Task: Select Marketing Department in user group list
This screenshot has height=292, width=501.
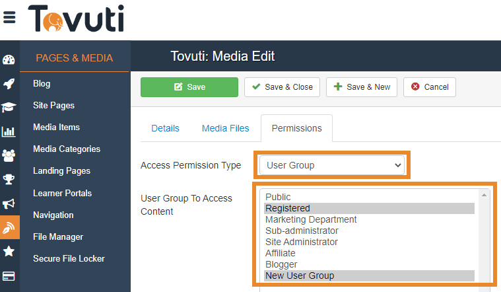Action: pyautogui.click(x=311, y=219)
